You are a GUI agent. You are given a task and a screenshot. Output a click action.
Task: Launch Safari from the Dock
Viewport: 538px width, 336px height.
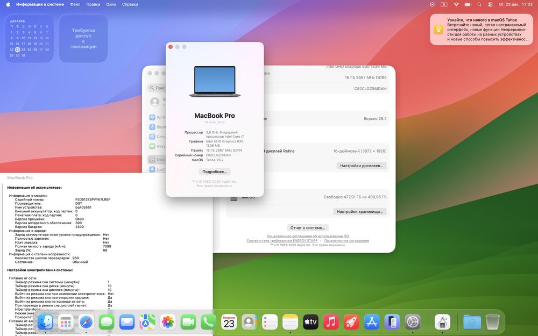pos(86,322)
